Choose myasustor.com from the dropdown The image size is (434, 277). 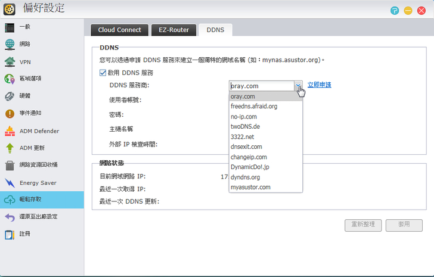(266, 187)
